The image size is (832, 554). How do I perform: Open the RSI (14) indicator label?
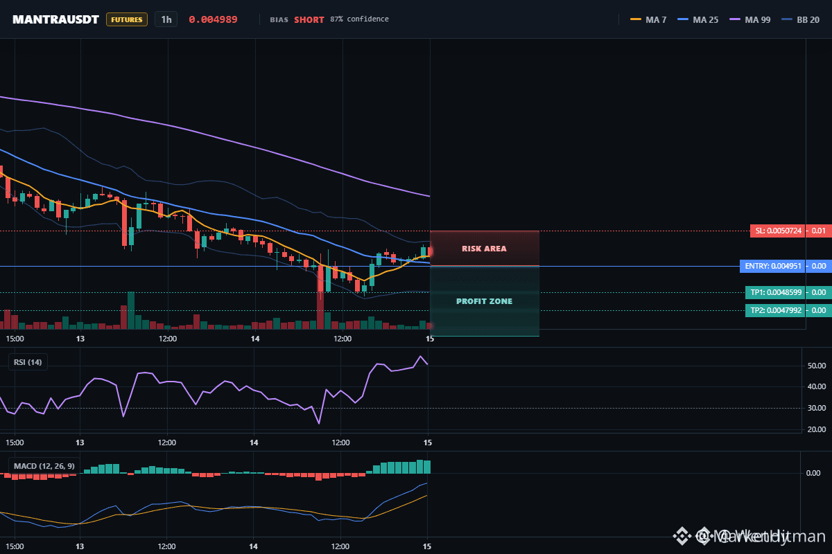click(x=28, y=361)
